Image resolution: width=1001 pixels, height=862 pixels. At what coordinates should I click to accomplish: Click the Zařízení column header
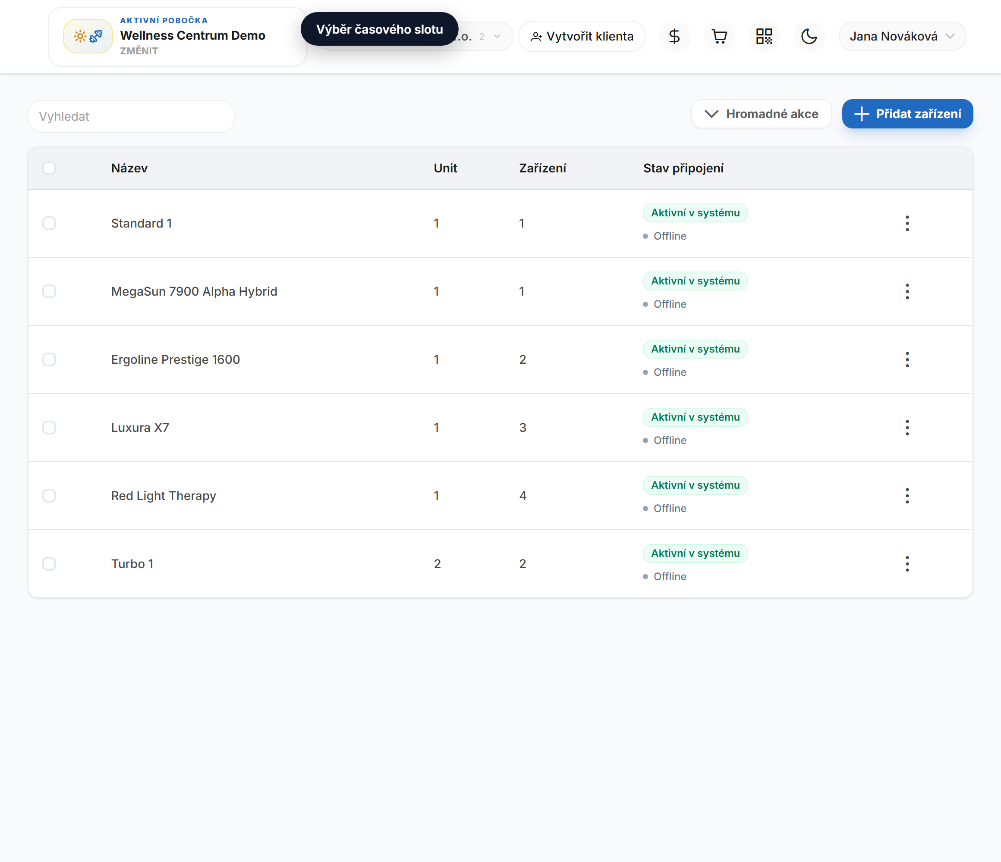pyautogui.click(x=542, y=168)
